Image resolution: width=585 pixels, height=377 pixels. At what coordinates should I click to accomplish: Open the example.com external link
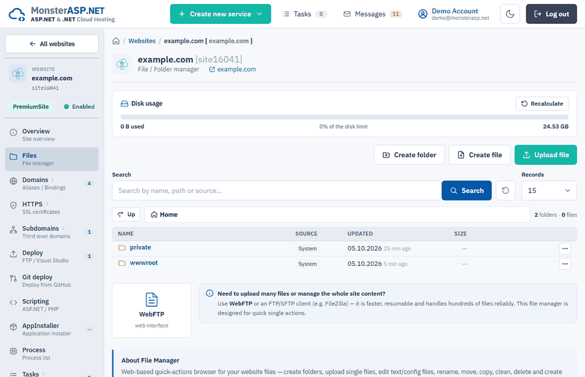(x=233, y=69)
